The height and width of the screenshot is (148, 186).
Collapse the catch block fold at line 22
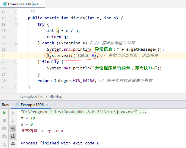pos(17,43)
